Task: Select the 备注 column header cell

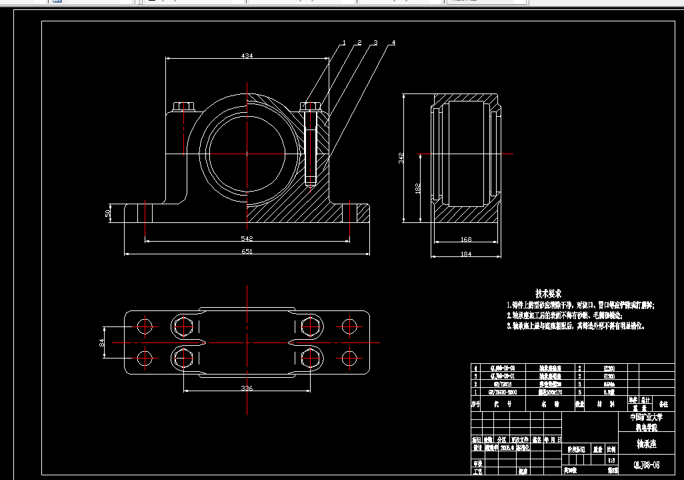Action: [x=663, y=404]
